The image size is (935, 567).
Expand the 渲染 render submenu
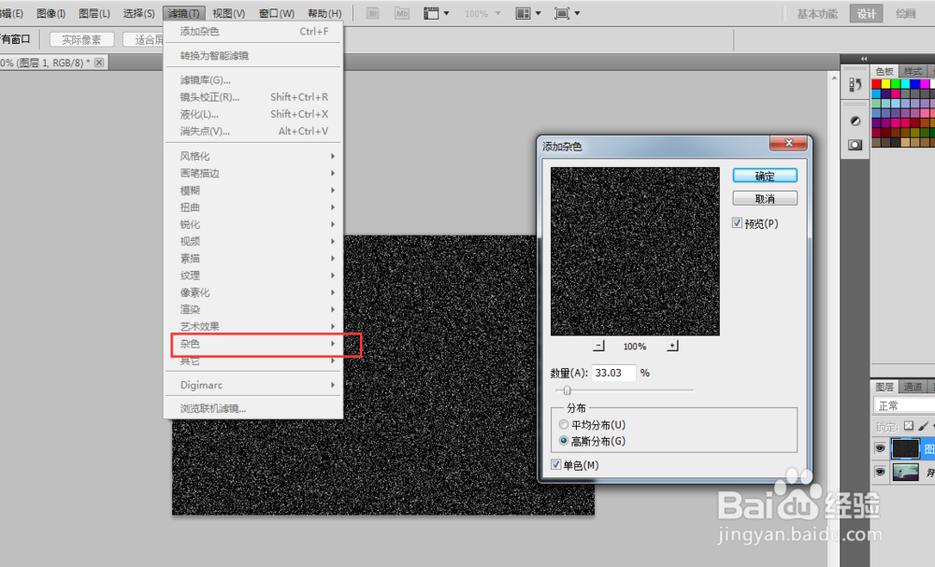(x=253, y=309)
